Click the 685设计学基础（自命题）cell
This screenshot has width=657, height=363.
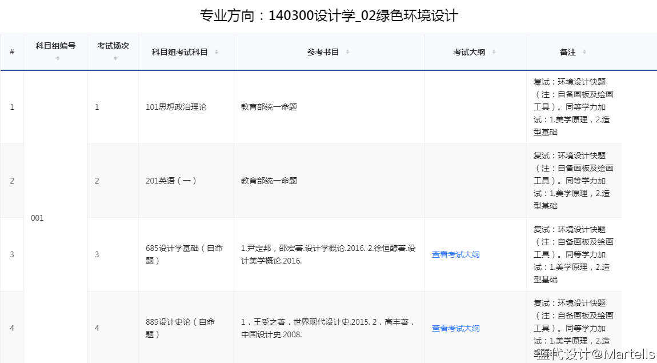184,254
